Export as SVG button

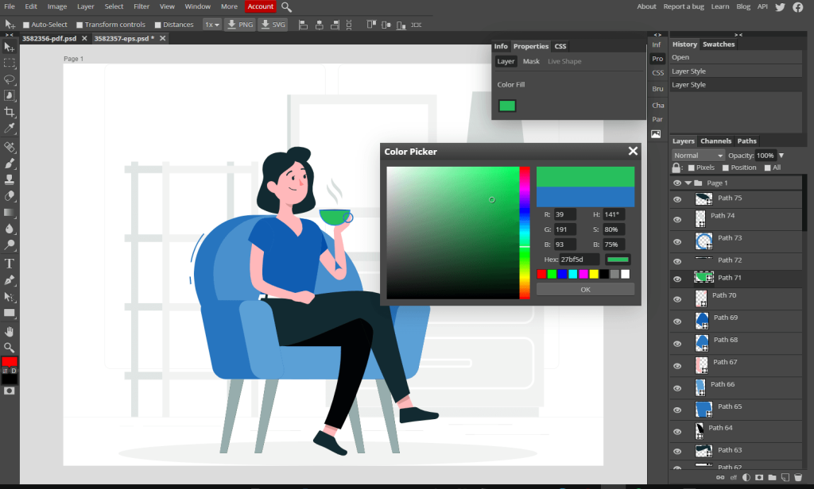(273, 25)
